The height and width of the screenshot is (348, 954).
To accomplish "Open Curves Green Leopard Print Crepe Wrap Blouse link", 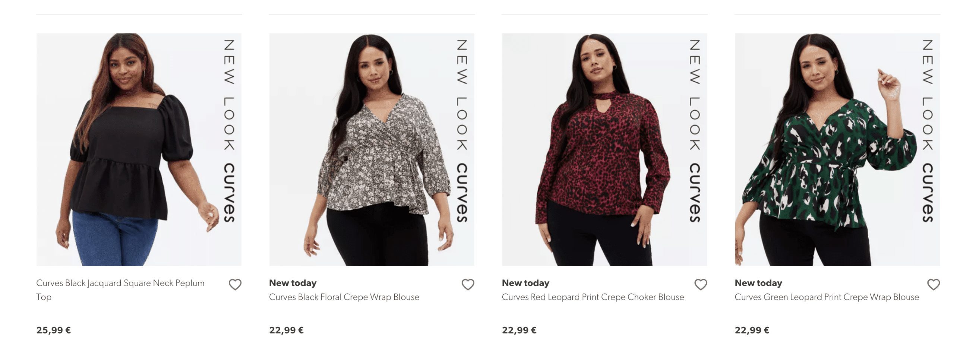I will pyautogui.click(x=827, y=297).
